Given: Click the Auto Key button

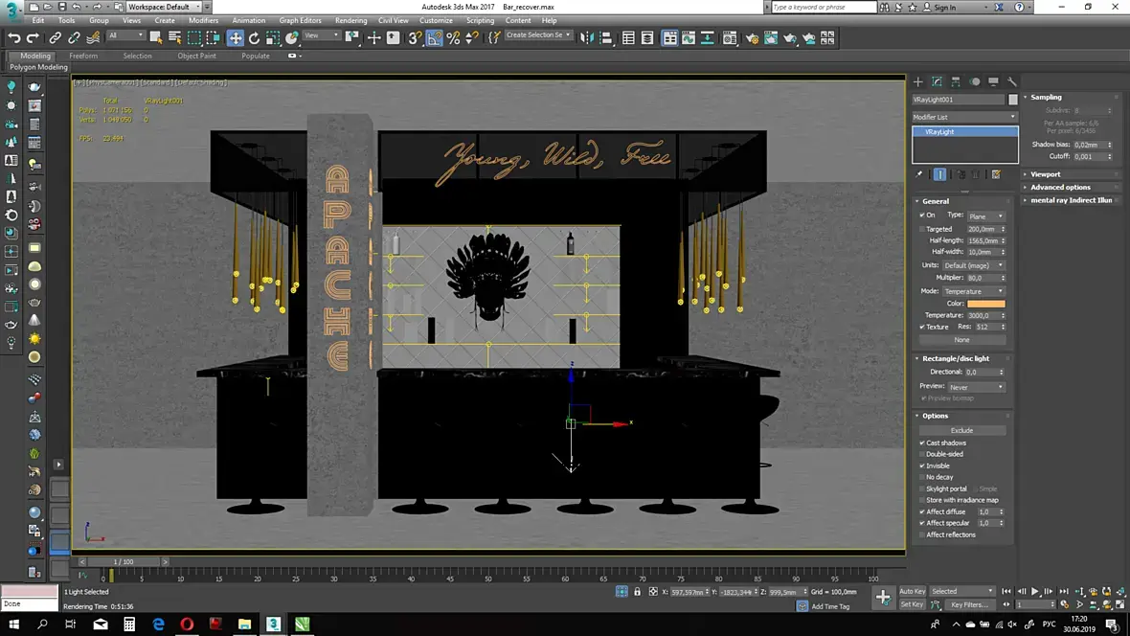Looking at the screenshot, I should coord(912,591).
